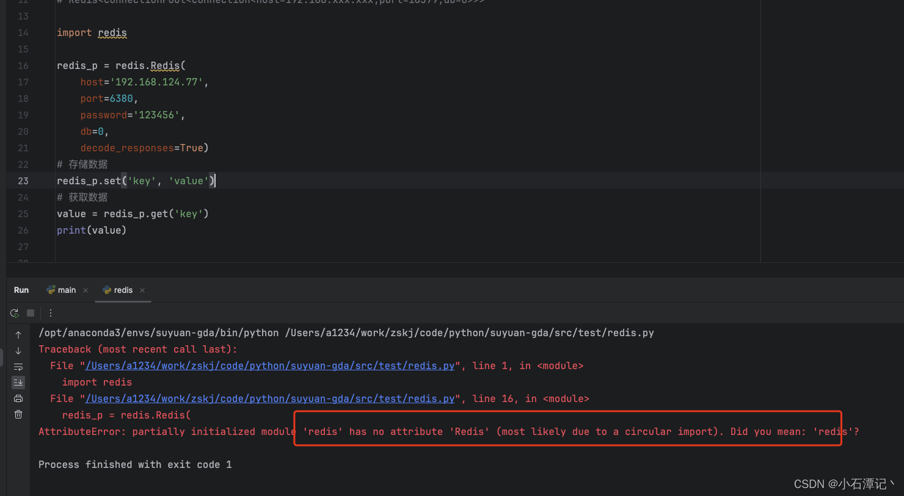Click the db=0 argument line
This screenshot has height=496, width=904.
click(x=94, y=132)
